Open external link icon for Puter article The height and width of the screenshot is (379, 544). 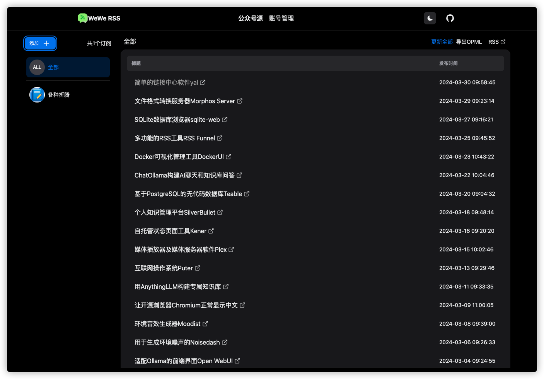tap(198, 268)
